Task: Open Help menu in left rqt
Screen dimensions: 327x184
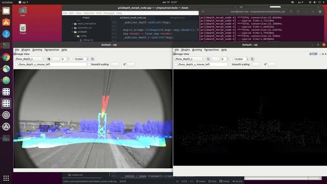Action: point(64,50)
